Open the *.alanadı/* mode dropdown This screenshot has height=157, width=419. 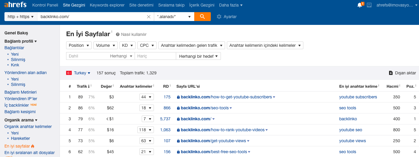coord(174,17)
